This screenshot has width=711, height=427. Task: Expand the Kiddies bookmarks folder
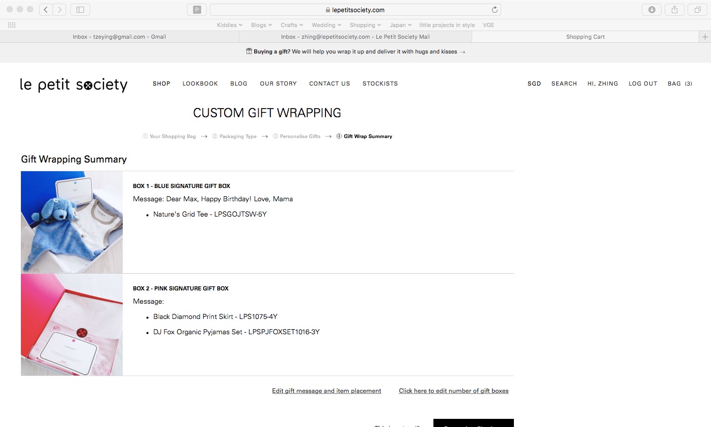point(230,25)
